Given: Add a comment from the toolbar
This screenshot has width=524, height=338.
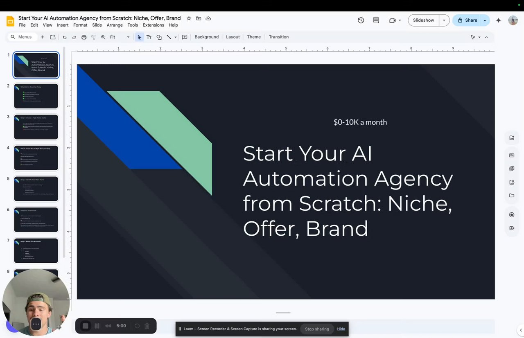Looking at the screenshot, I should [x=185, y=37].
